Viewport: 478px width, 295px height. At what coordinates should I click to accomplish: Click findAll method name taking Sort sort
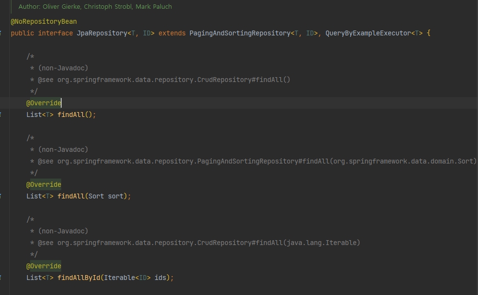(x=71, y=197)
